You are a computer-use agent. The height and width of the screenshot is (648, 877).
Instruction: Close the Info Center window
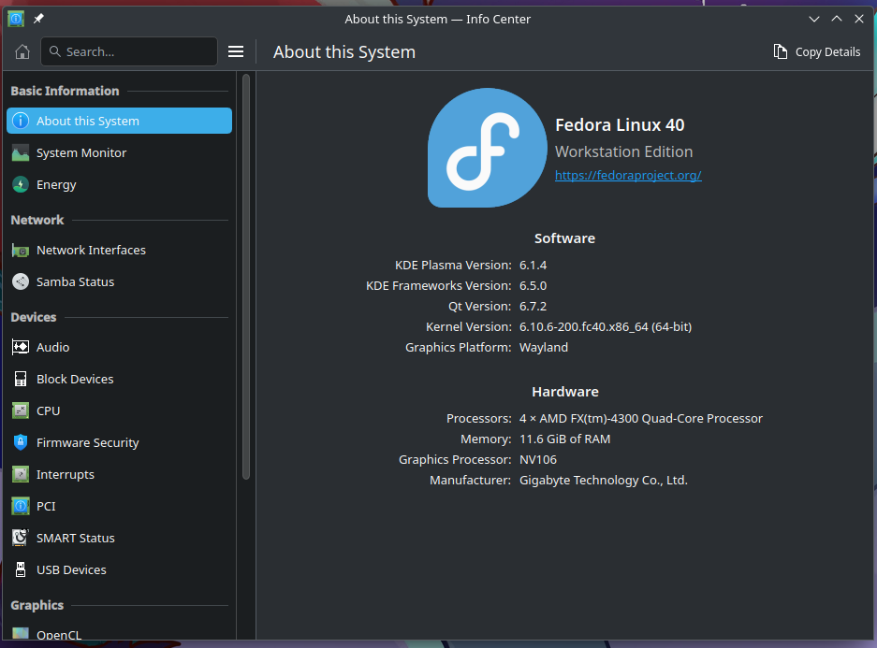click(x=859, y=19)
